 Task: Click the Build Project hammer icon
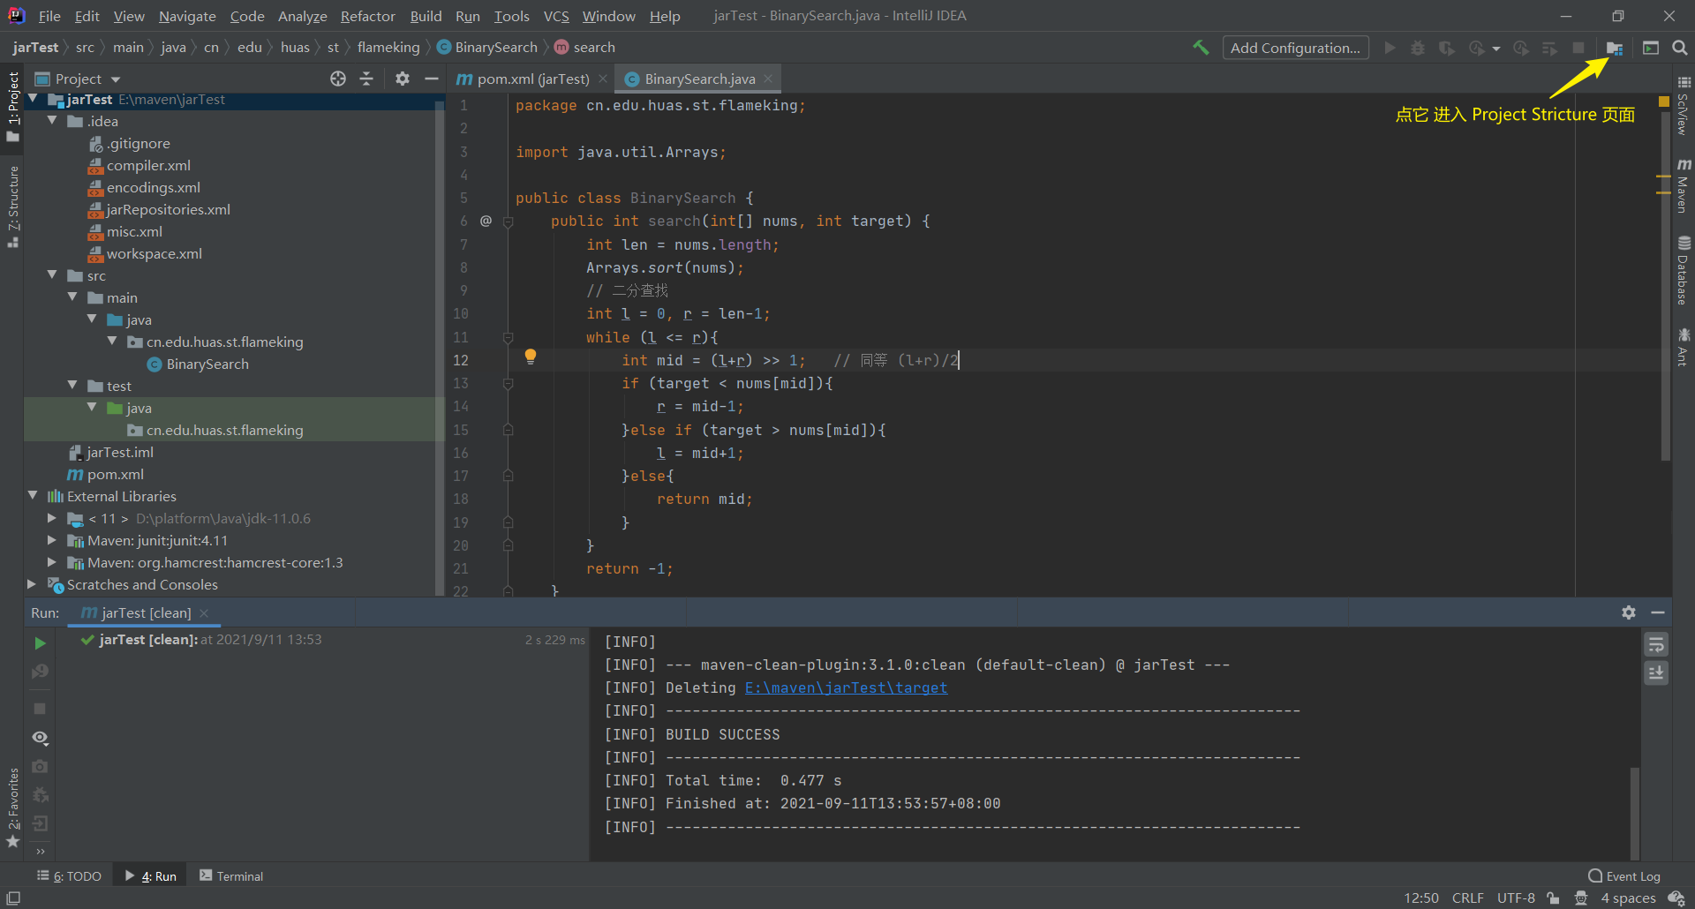coord(1201,48)
